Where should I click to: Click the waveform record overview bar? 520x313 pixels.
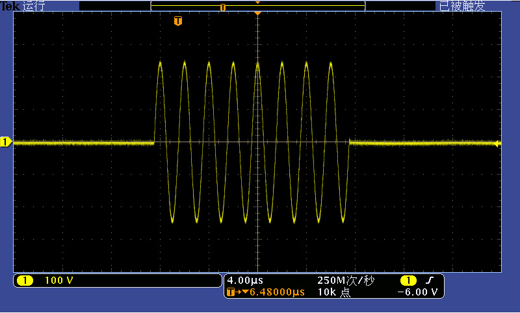click(x=257, y=6)
